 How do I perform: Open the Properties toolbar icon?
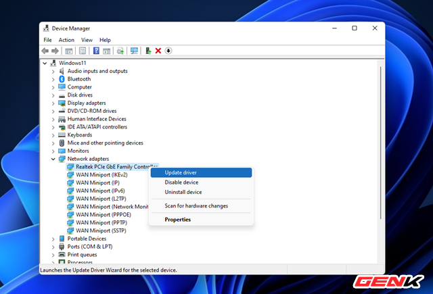[83, 51]
